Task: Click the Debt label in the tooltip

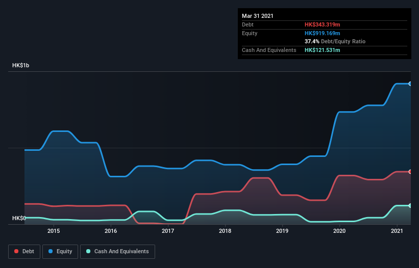Action: (248, 24)
